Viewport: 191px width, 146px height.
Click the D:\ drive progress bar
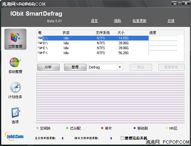tap(163, 43)
